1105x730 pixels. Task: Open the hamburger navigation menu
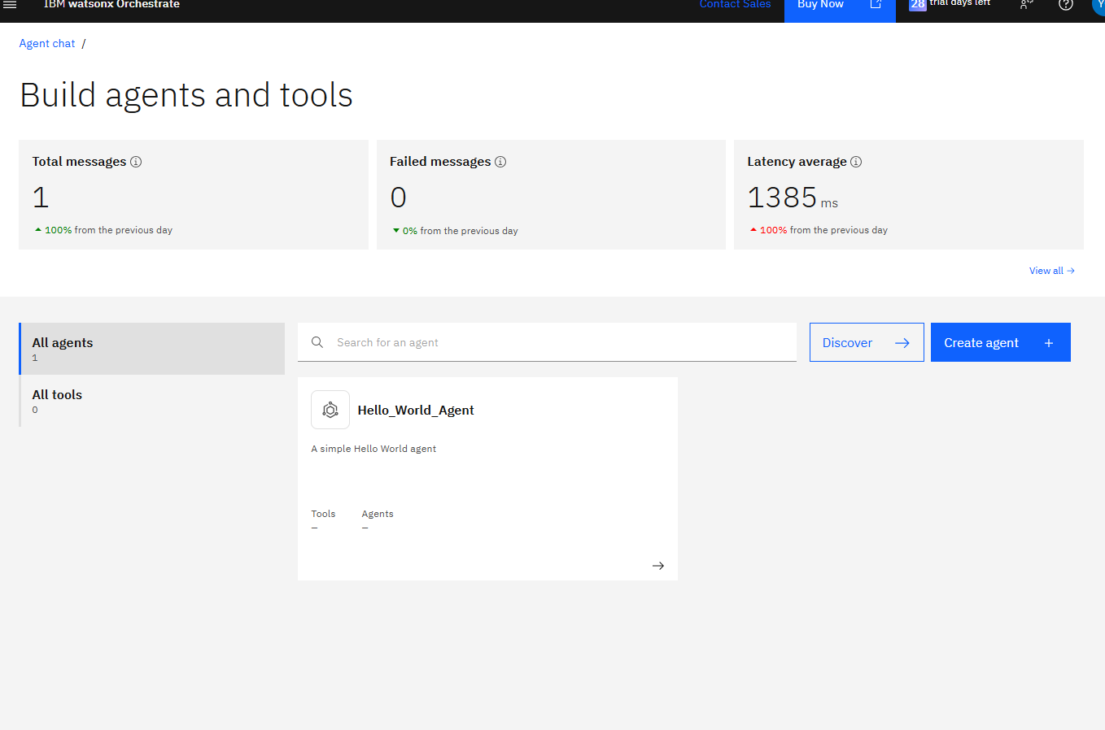click(x=10, y=5)
